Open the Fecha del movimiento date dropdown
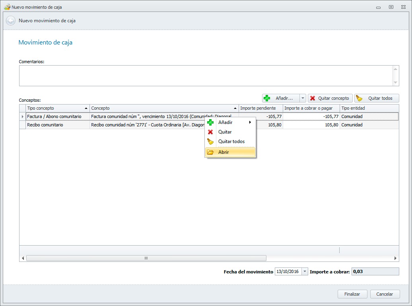Screen dimensions: 412x306 coord(305,271)
